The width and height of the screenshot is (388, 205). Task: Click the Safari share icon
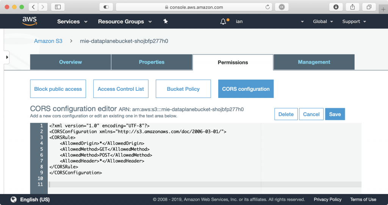352,7
